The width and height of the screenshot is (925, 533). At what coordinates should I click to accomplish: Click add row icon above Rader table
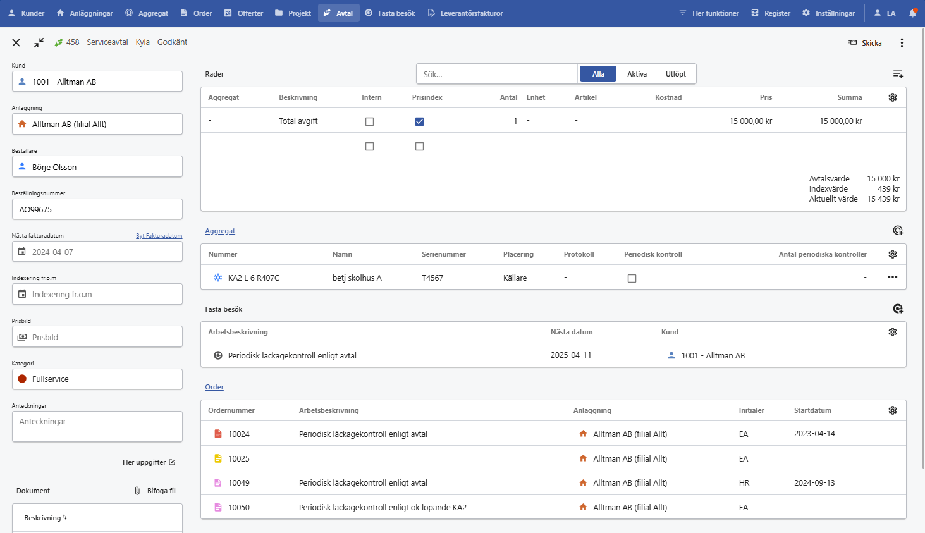tap(898, 74)
